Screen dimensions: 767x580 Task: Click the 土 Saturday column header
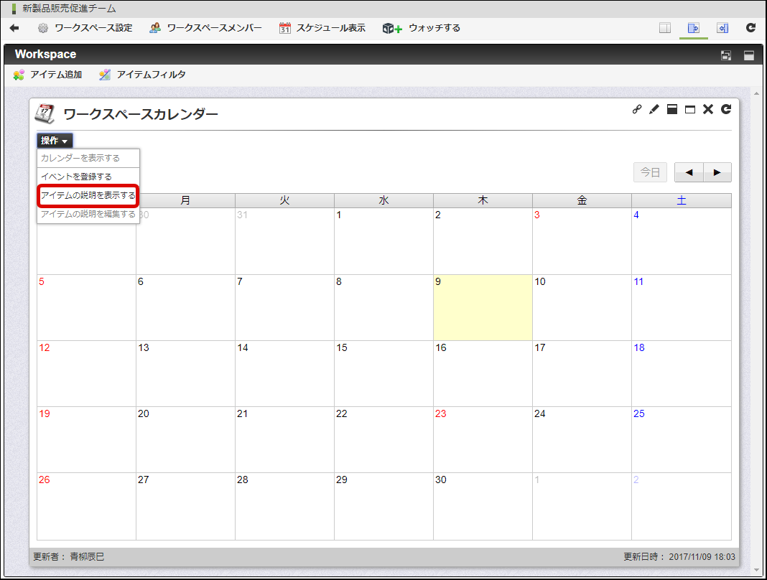tap(681, 200)
